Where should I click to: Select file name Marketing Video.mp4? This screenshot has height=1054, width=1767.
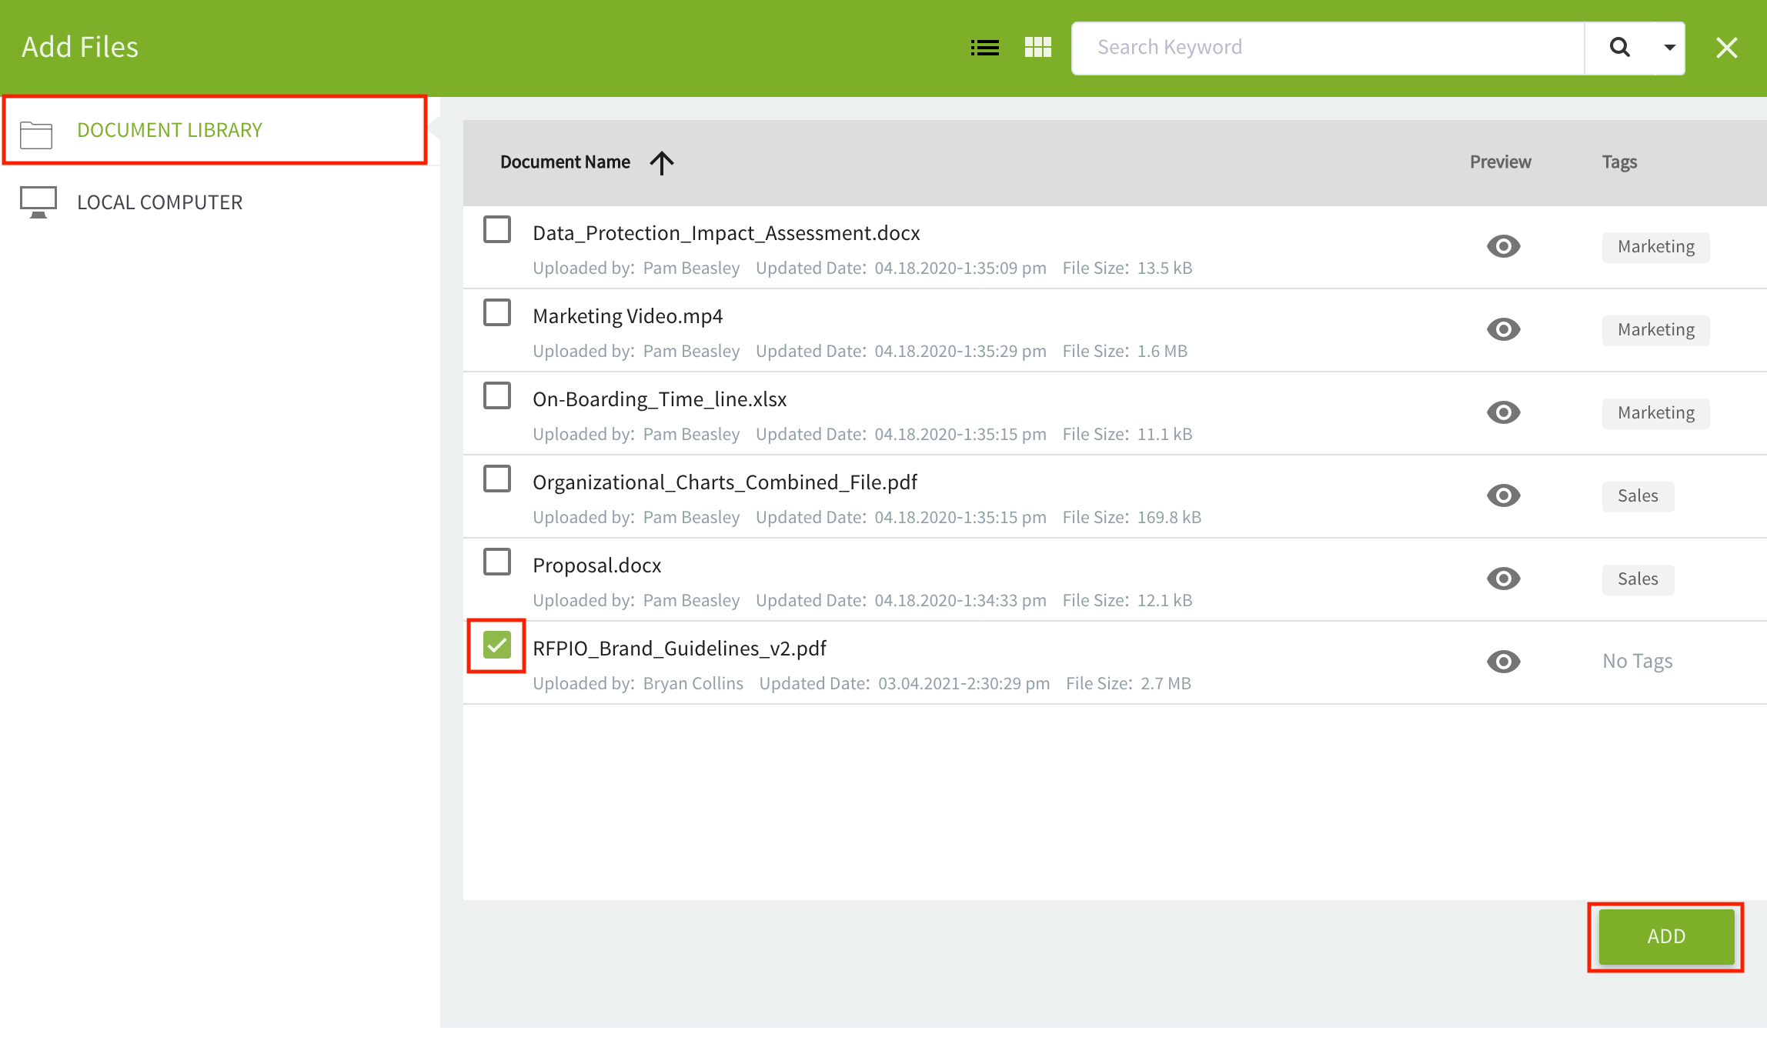(627, 316)
